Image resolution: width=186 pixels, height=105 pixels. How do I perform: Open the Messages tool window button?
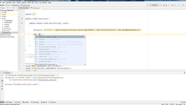click(x=35, y=102)
